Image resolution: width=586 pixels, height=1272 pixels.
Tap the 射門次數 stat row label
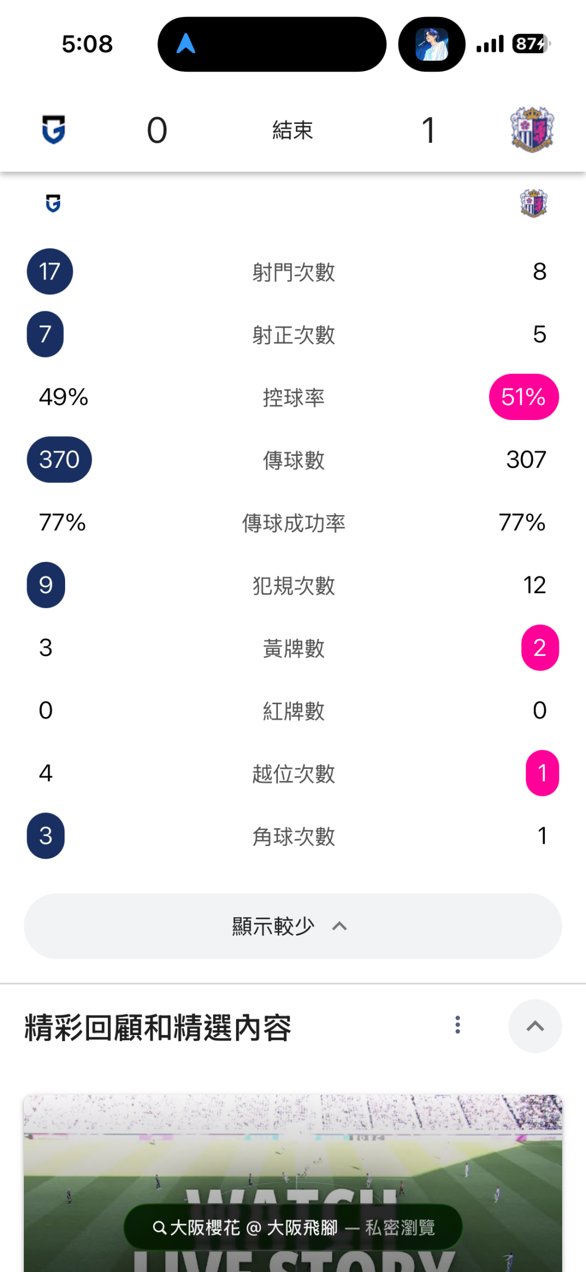[294, 272]
